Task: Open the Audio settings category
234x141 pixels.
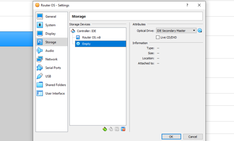Action: (x=52, y=50)
